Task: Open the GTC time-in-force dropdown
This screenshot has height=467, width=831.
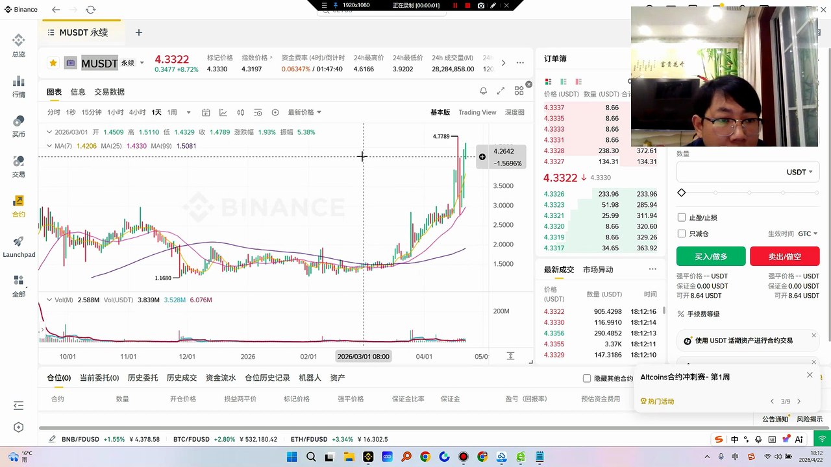Action: click(x=808, y=233)
